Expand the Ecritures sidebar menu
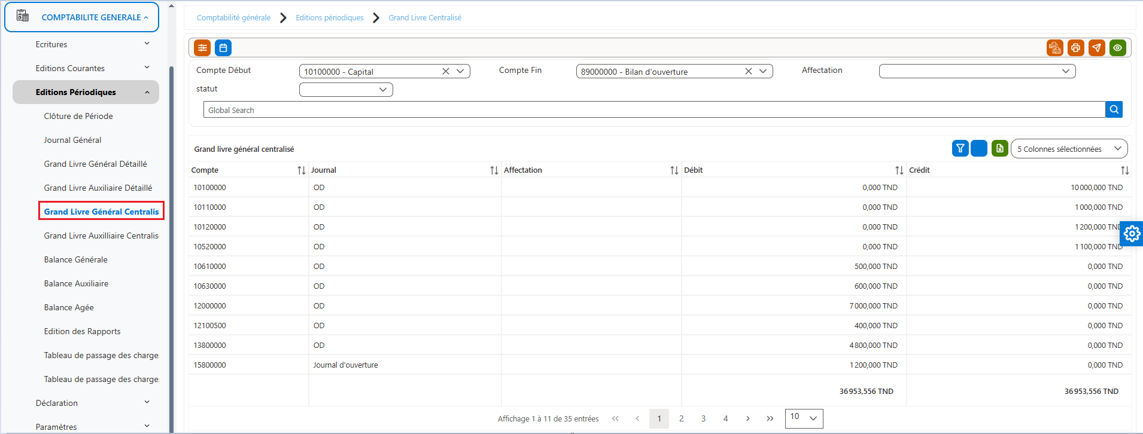1143x434 pixels. point(93,44)
